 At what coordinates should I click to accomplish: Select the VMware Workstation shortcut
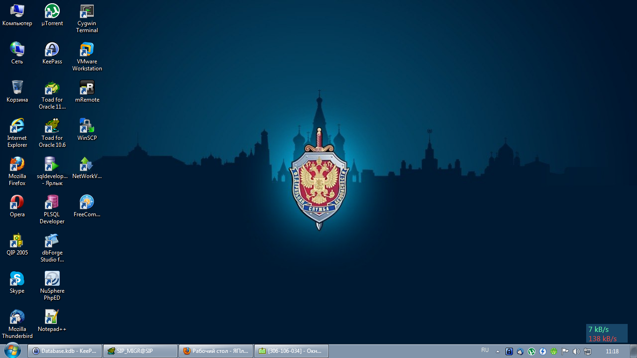click(x=87, y=56)
